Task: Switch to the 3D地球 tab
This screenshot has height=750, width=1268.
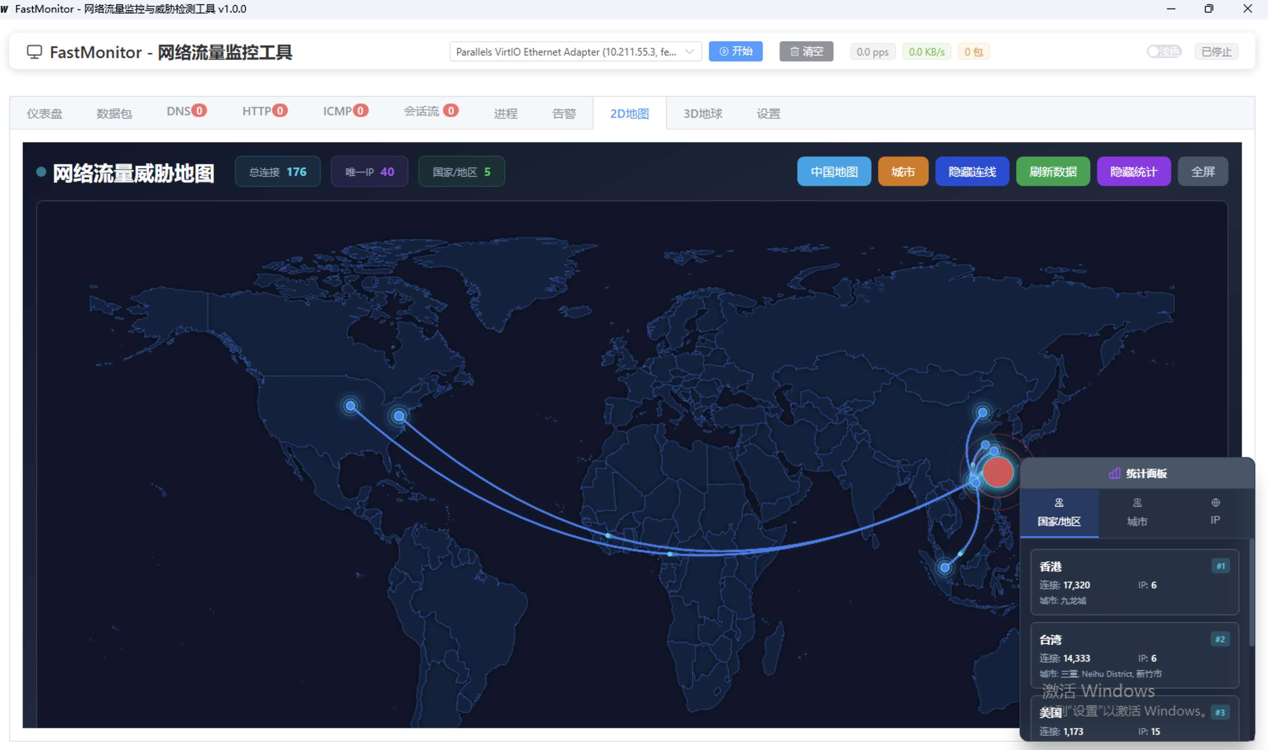Action: [703, 114]
